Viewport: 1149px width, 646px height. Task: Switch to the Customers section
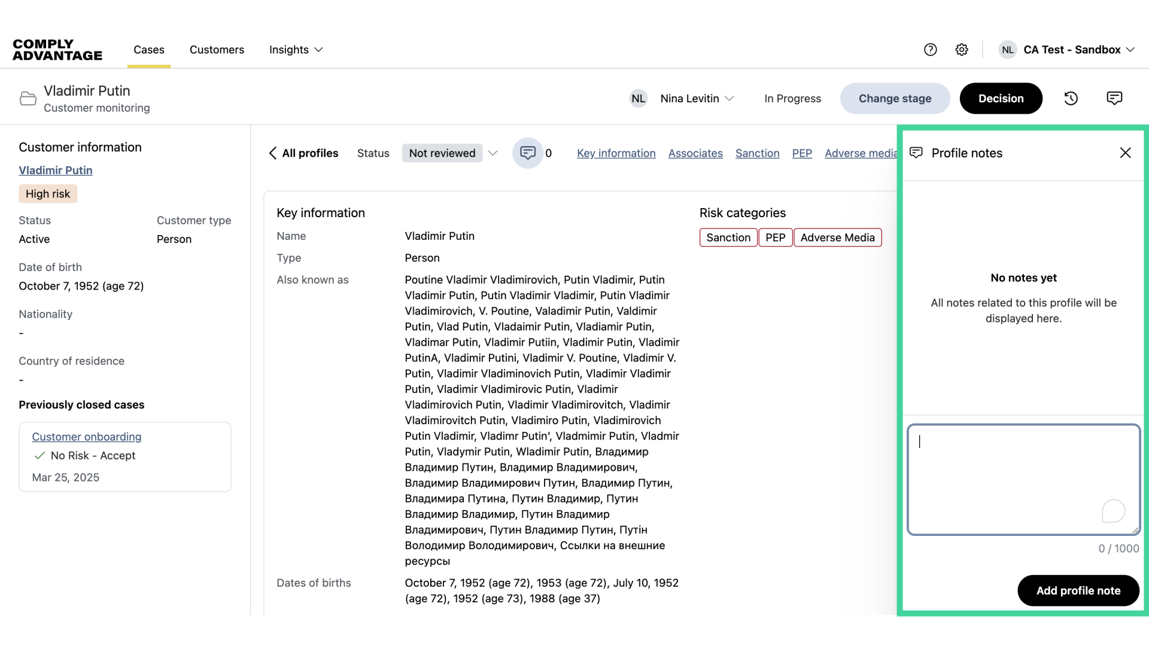(217, 50)
